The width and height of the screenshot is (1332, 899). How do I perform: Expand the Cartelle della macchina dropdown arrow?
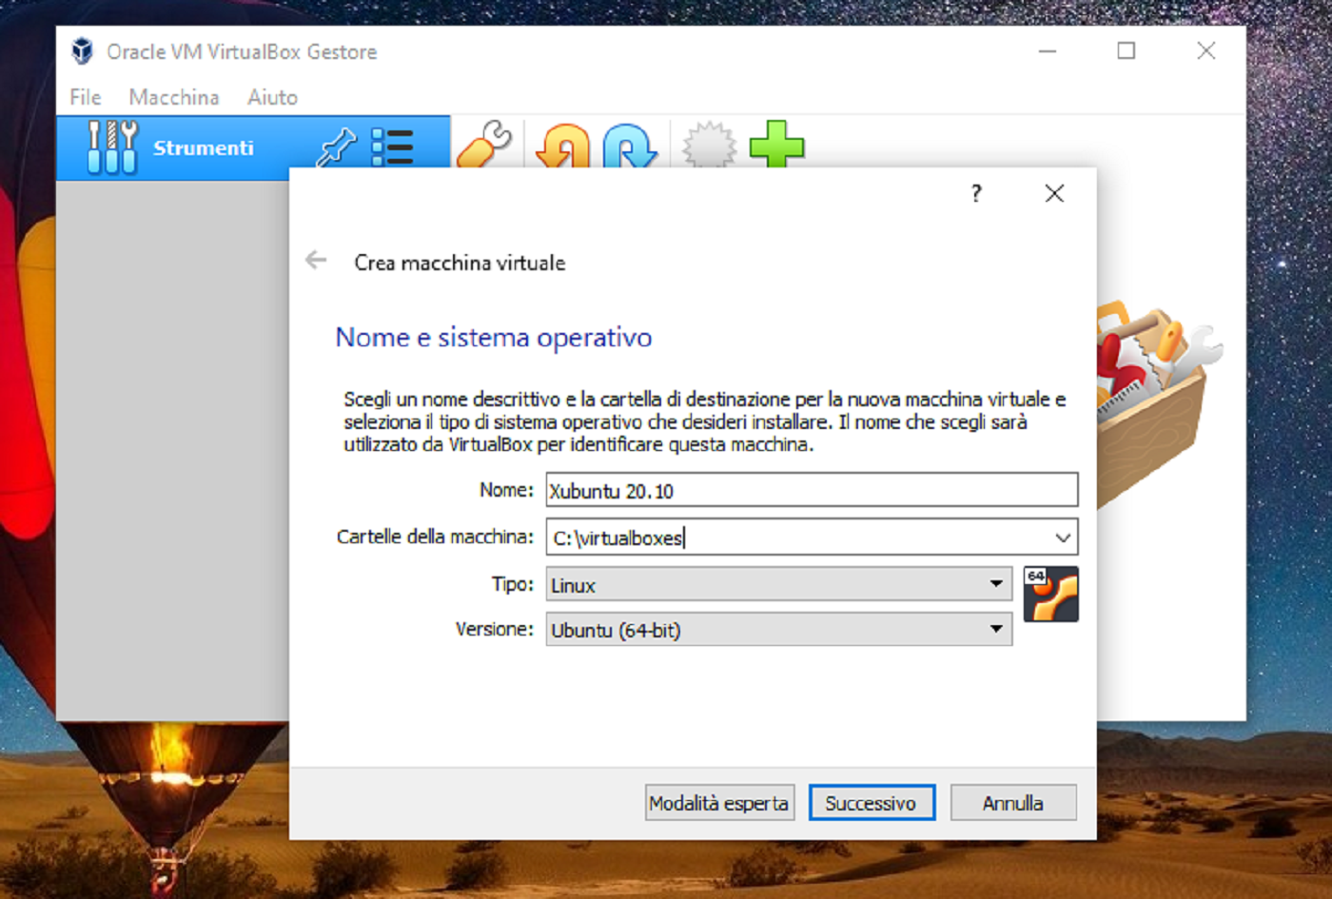pos(1063,537)
